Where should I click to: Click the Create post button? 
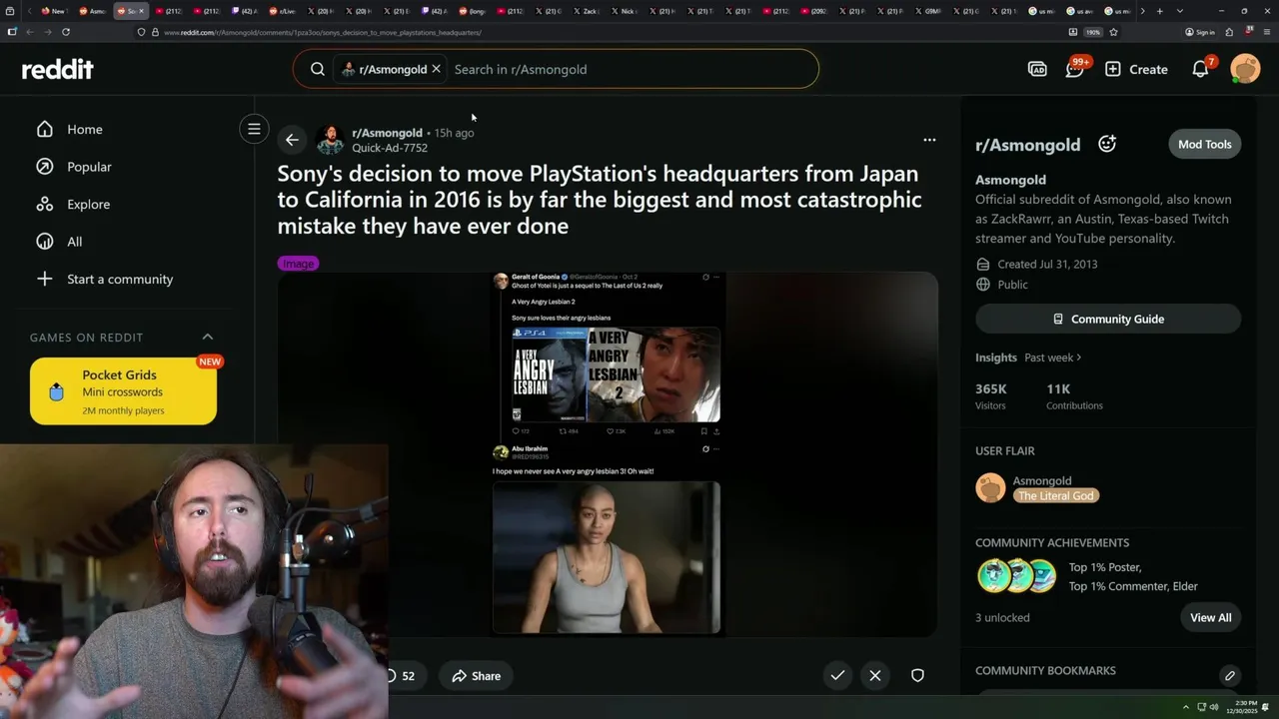[x=1136, y=69]
